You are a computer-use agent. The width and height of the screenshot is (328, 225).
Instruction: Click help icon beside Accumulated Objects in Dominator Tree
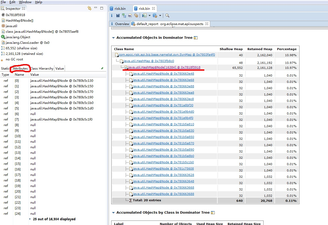(x=196, y=38)
